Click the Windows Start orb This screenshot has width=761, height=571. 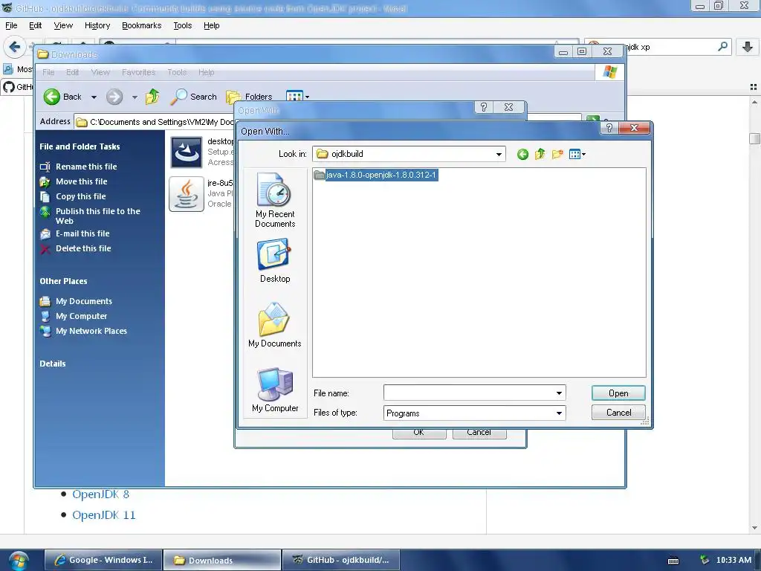point(19,561)
